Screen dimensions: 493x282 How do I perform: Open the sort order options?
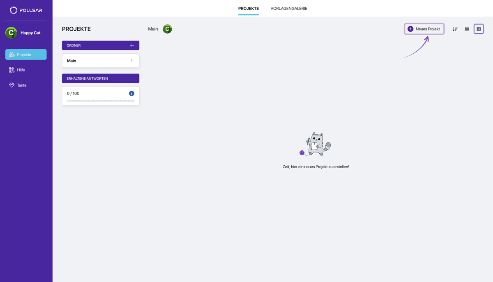click(x=455, y=29)
